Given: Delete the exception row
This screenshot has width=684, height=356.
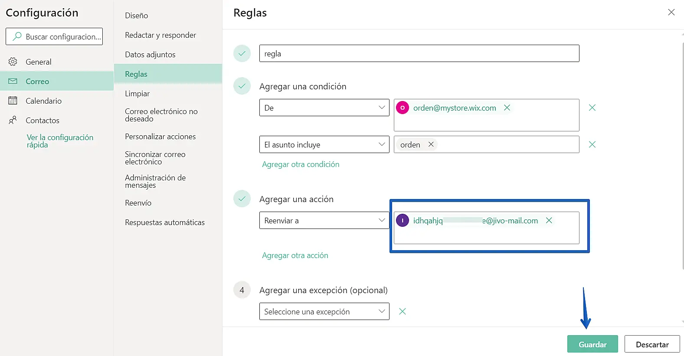Looking at the screenshot, I should pyautogui.click(x=403, y=311).
